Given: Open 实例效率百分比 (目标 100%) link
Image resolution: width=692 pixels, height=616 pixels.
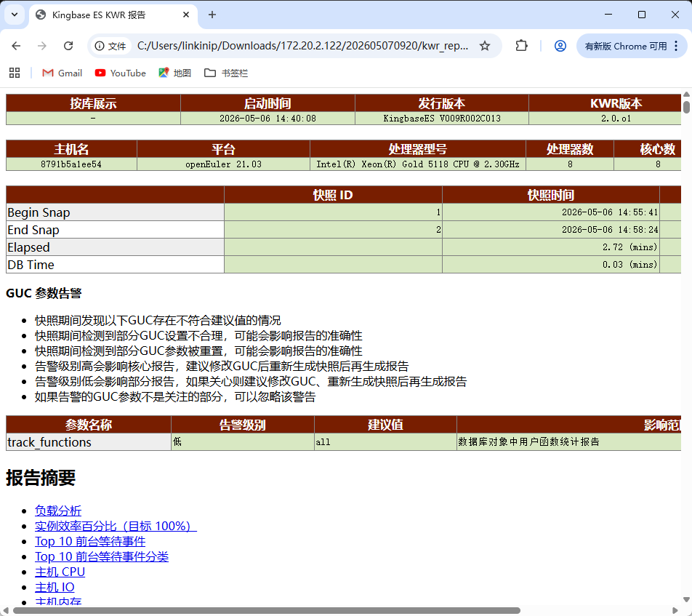Looking at the screenshot, I should pyautogui.click(x=116, y=527).
